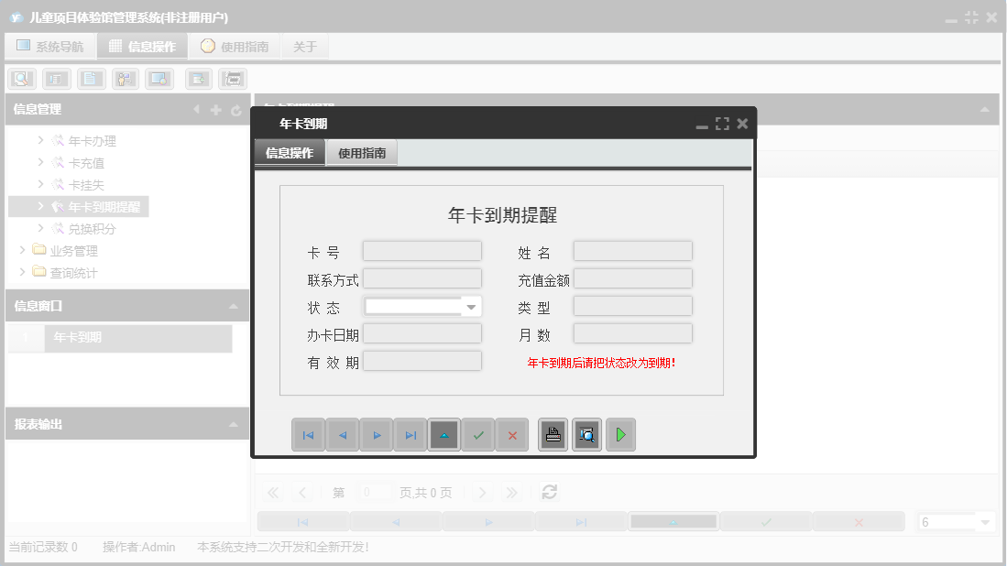Click the green run arrow in the dialog
The image size is (1007, 566).
620,434
